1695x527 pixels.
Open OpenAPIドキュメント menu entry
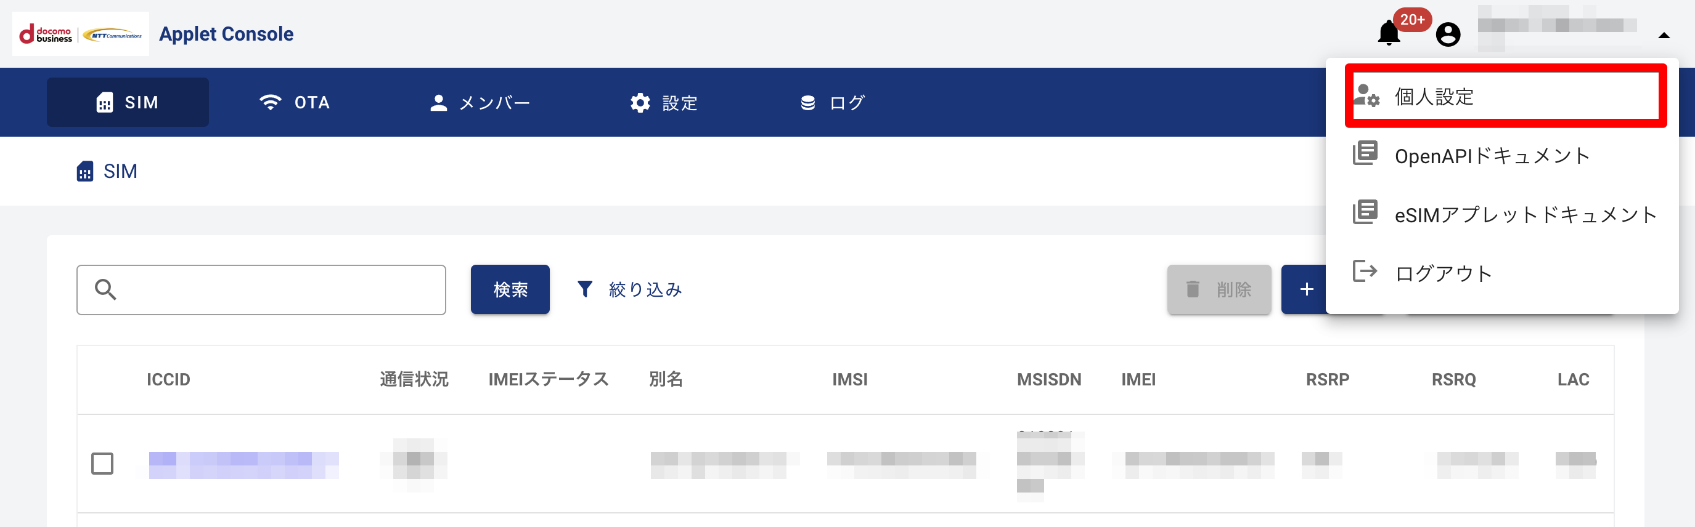1491,156
